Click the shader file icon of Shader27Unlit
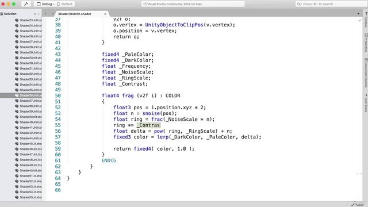The height and width of the screenshot is (207, 368). (x=17, y=42)
